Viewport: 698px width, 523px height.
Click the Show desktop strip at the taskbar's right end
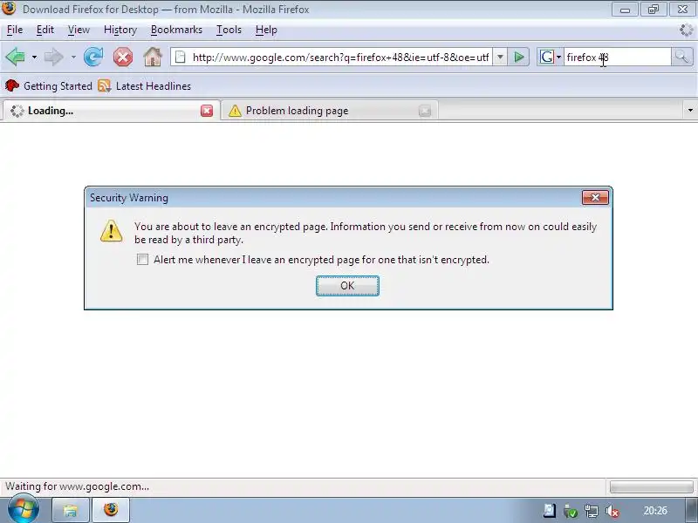[691, 510]
